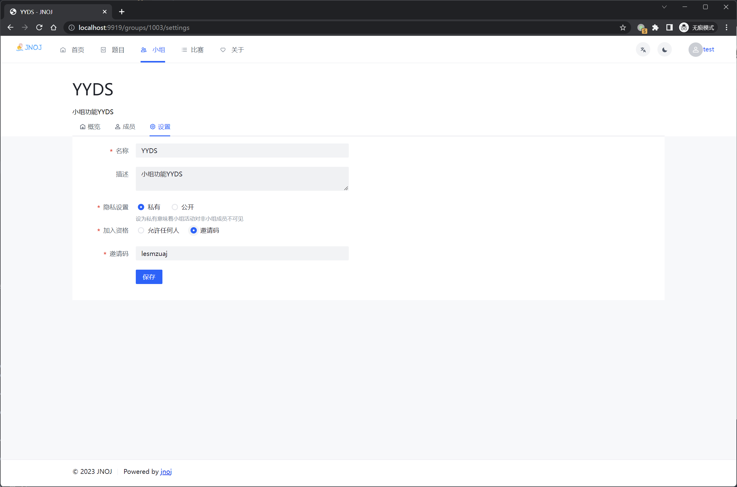Click the browser forward arrow
The height and width of the screenshot is (487, 737).
(25, 28)
